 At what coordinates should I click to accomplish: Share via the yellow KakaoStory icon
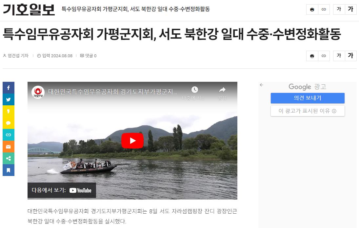[9, 111]
